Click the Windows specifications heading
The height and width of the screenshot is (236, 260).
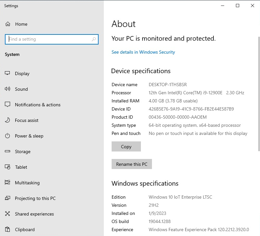pos(145,183)
